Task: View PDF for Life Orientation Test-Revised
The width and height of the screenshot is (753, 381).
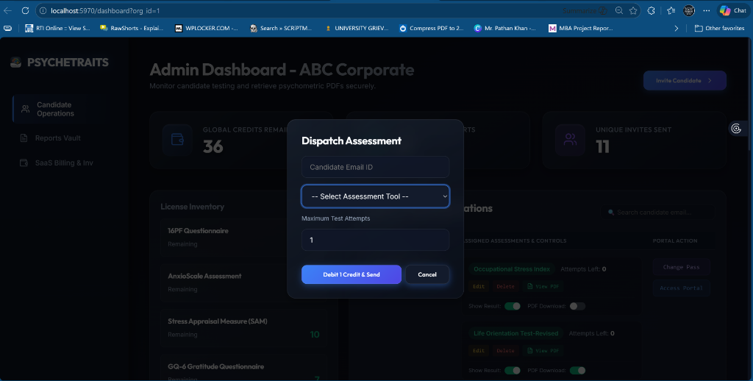Action: [x=543, y=351]
